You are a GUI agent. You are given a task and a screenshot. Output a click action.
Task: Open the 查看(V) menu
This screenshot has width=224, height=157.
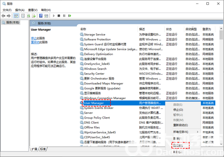[x=33, y=10]
